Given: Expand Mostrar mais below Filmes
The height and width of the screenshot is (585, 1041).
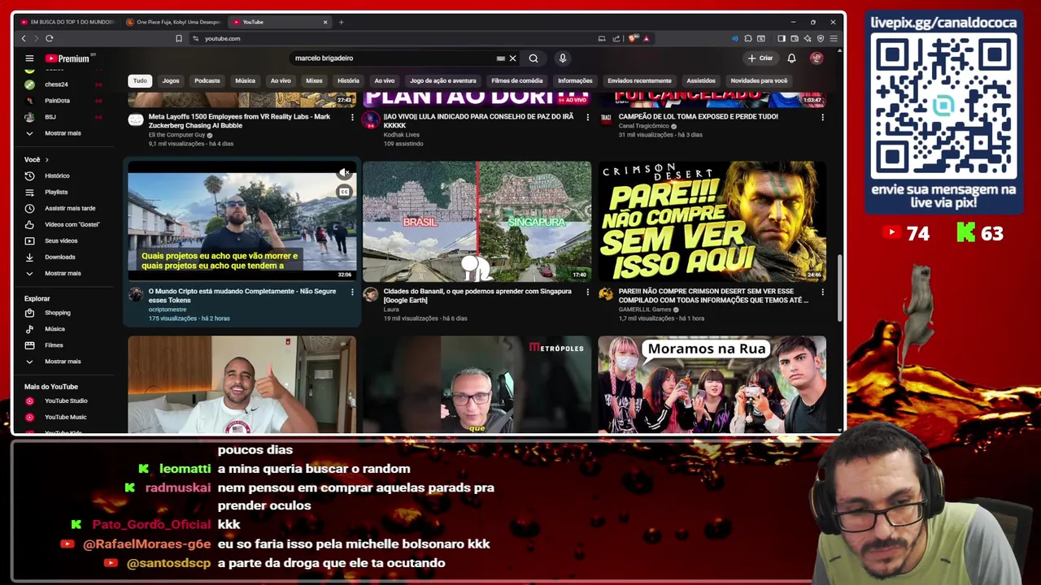Looking at the screenshot, I should (x=63, y=362).
